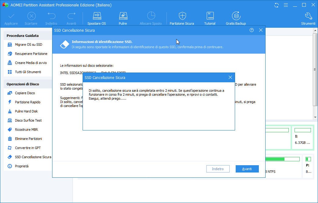
Task: Close the SSD Cancellazione Sicura wizard dialog
Action: (261, 30)
